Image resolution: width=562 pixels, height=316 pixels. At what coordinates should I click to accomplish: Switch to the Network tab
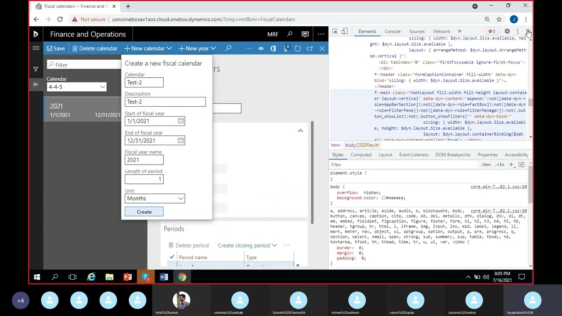pyautogui.click(x=442, y=32)
